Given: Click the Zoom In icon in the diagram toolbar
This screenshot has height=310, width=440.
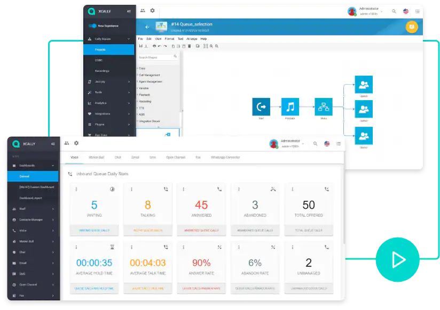Looking at the screenshot, I should click(x=211, y=45).
